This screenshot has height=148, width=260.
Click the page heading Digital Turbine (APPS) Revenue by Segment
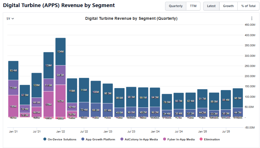59,5
